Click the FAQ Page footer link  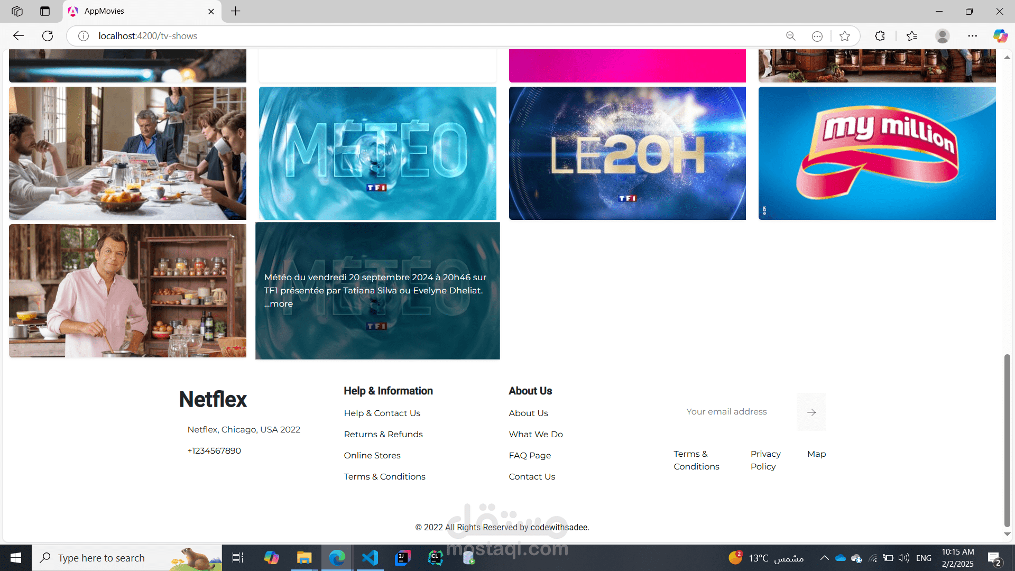[530, 455]
